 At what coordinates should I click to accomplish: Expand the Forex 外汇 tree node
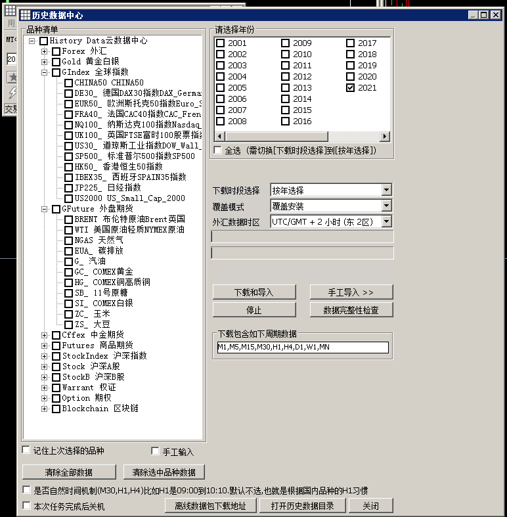click(x=45, y=51)
